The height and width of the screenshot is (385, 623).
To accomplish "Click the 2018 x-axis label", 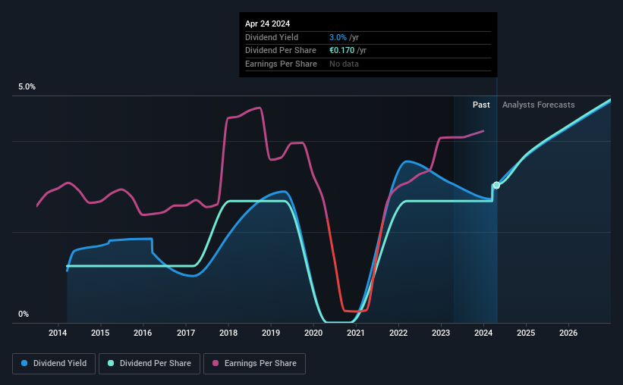I will click(x=228, y=333).
